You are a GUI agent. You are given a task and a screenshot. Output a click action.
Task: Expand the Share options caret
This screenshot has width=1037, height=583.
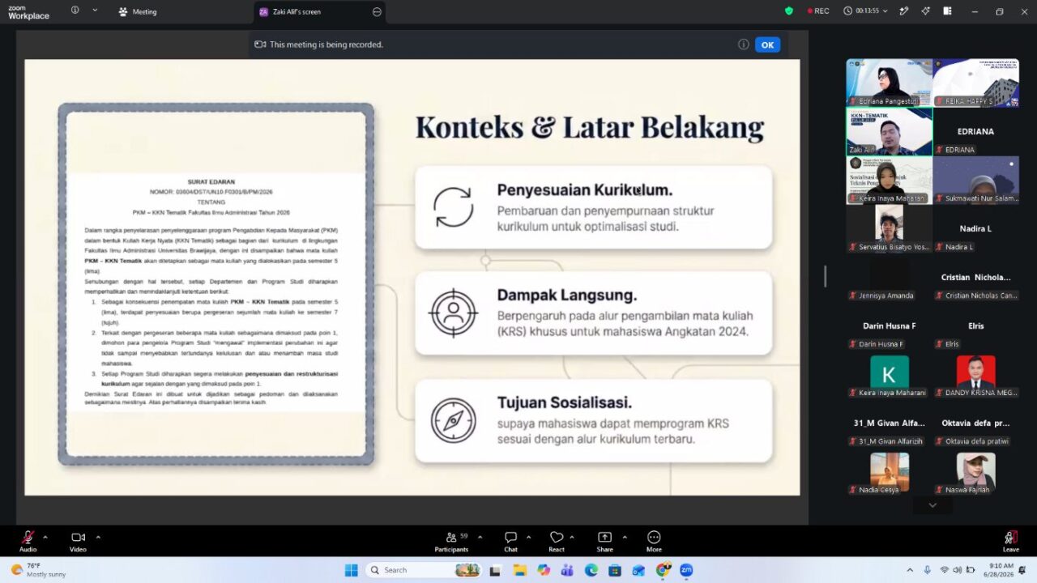coord(625,537)
